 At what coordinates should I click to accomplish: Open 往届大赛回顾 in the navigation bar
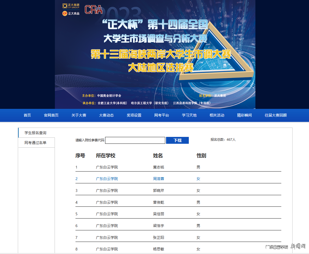276,115
